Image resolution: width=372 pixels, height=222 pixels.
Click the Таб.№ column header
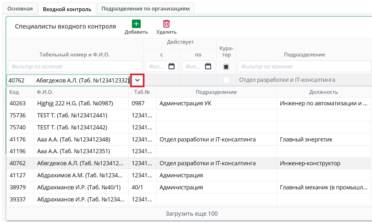(142, 92)
